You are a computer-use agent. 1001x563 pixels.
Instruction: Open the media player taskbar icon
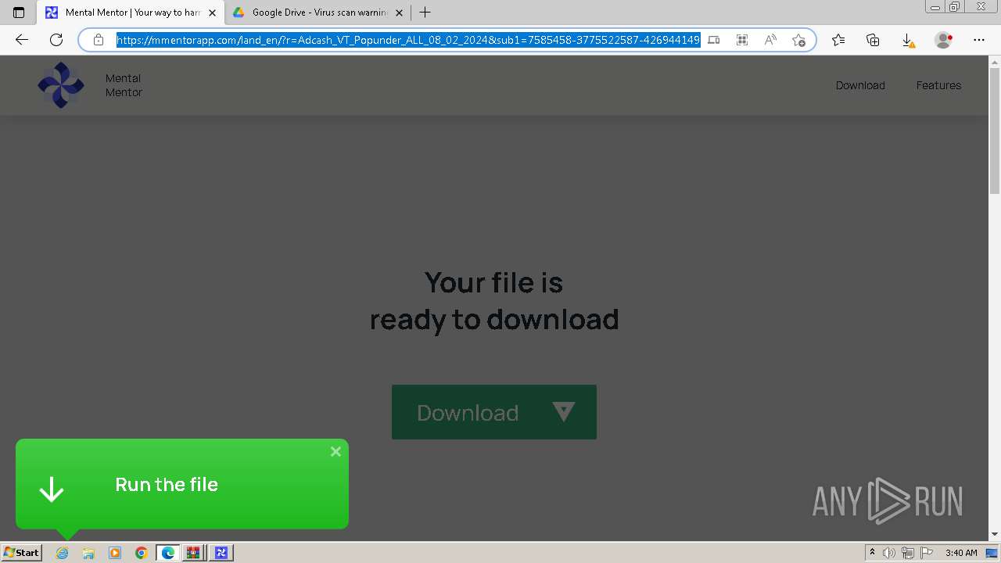(115, 553)
